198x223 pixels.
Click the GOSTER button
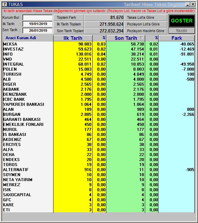coord(182,21)
